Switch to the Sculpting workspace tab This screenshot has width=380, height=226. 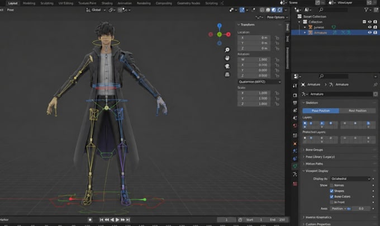tap(47, 3)
